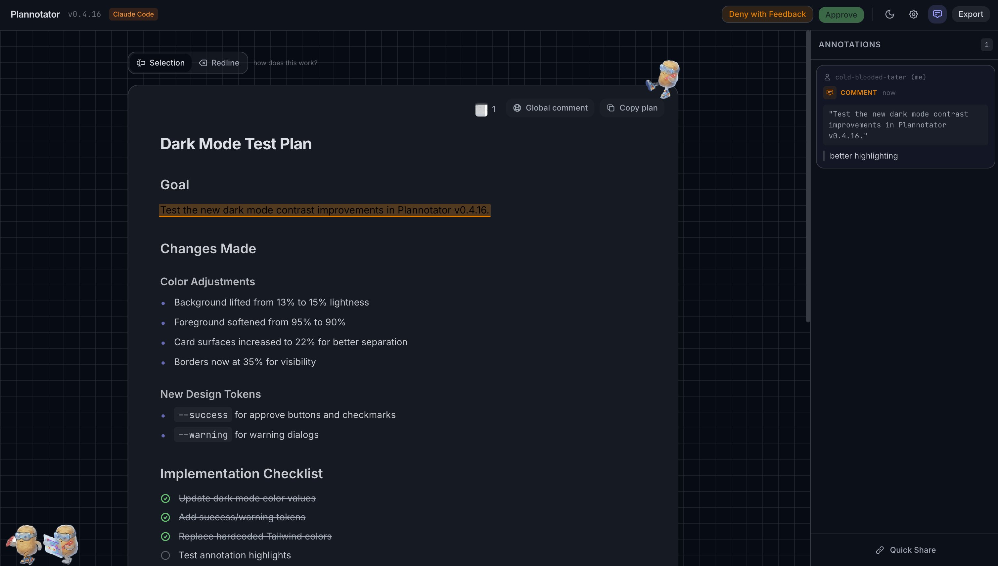Screen dimensions: 998x566
Task: Click orange comment icon in annotation card
Action: point(830,93)
